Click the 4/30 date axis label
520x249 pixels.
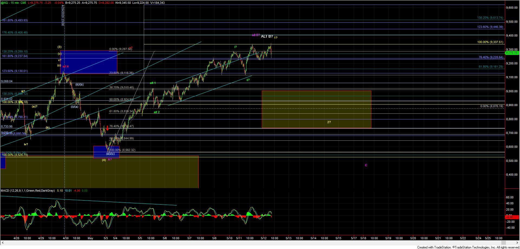tap(66, 238)
